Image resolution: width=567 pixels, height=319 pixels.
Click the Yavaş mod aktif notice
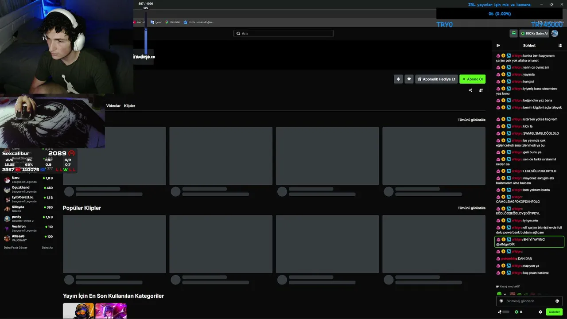[x=508, y=286]
